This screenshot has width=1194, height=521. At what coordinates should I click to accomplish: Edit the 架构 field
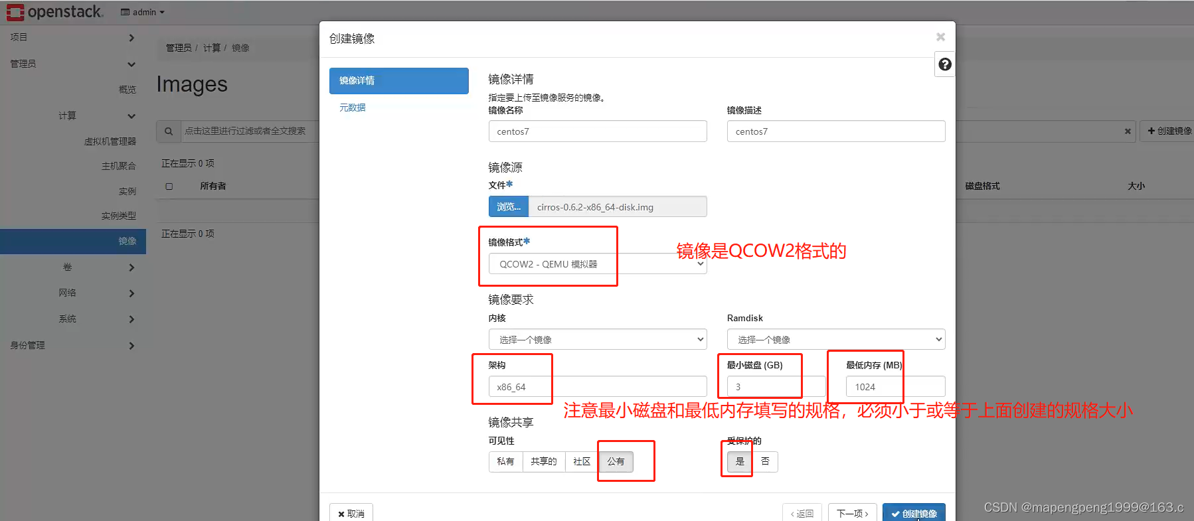(x=598, y=386)
